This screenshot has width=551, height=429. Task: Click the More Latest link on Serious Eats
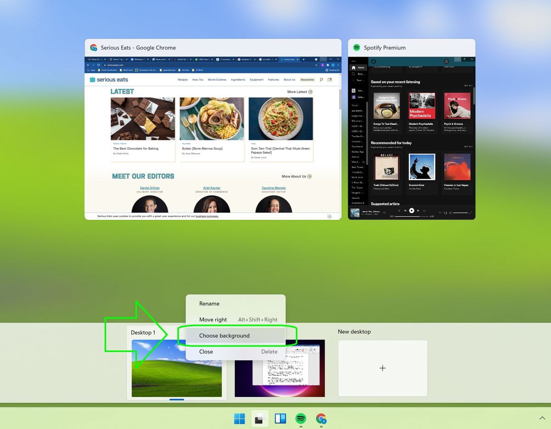pos(297,92)
